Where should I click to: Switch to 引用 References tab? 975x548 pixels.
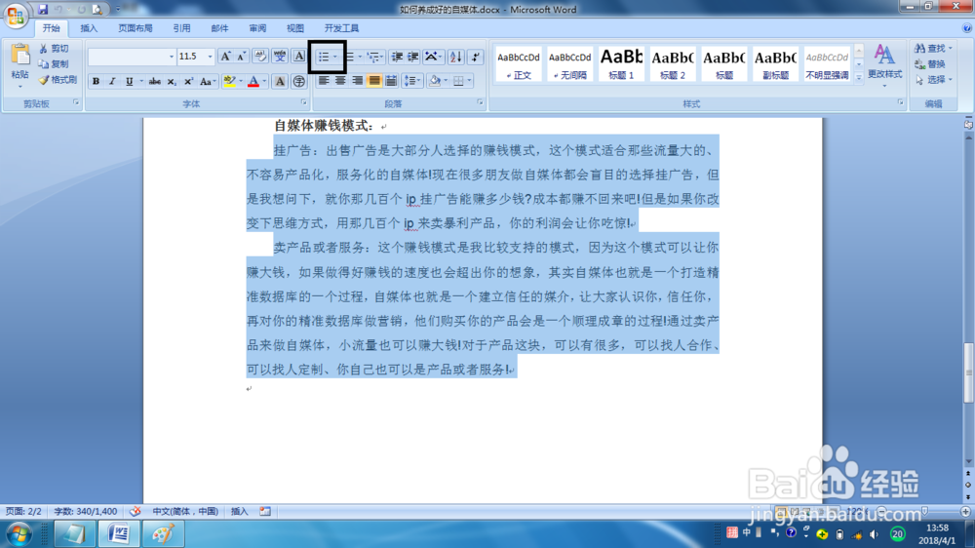click(181, 28)
